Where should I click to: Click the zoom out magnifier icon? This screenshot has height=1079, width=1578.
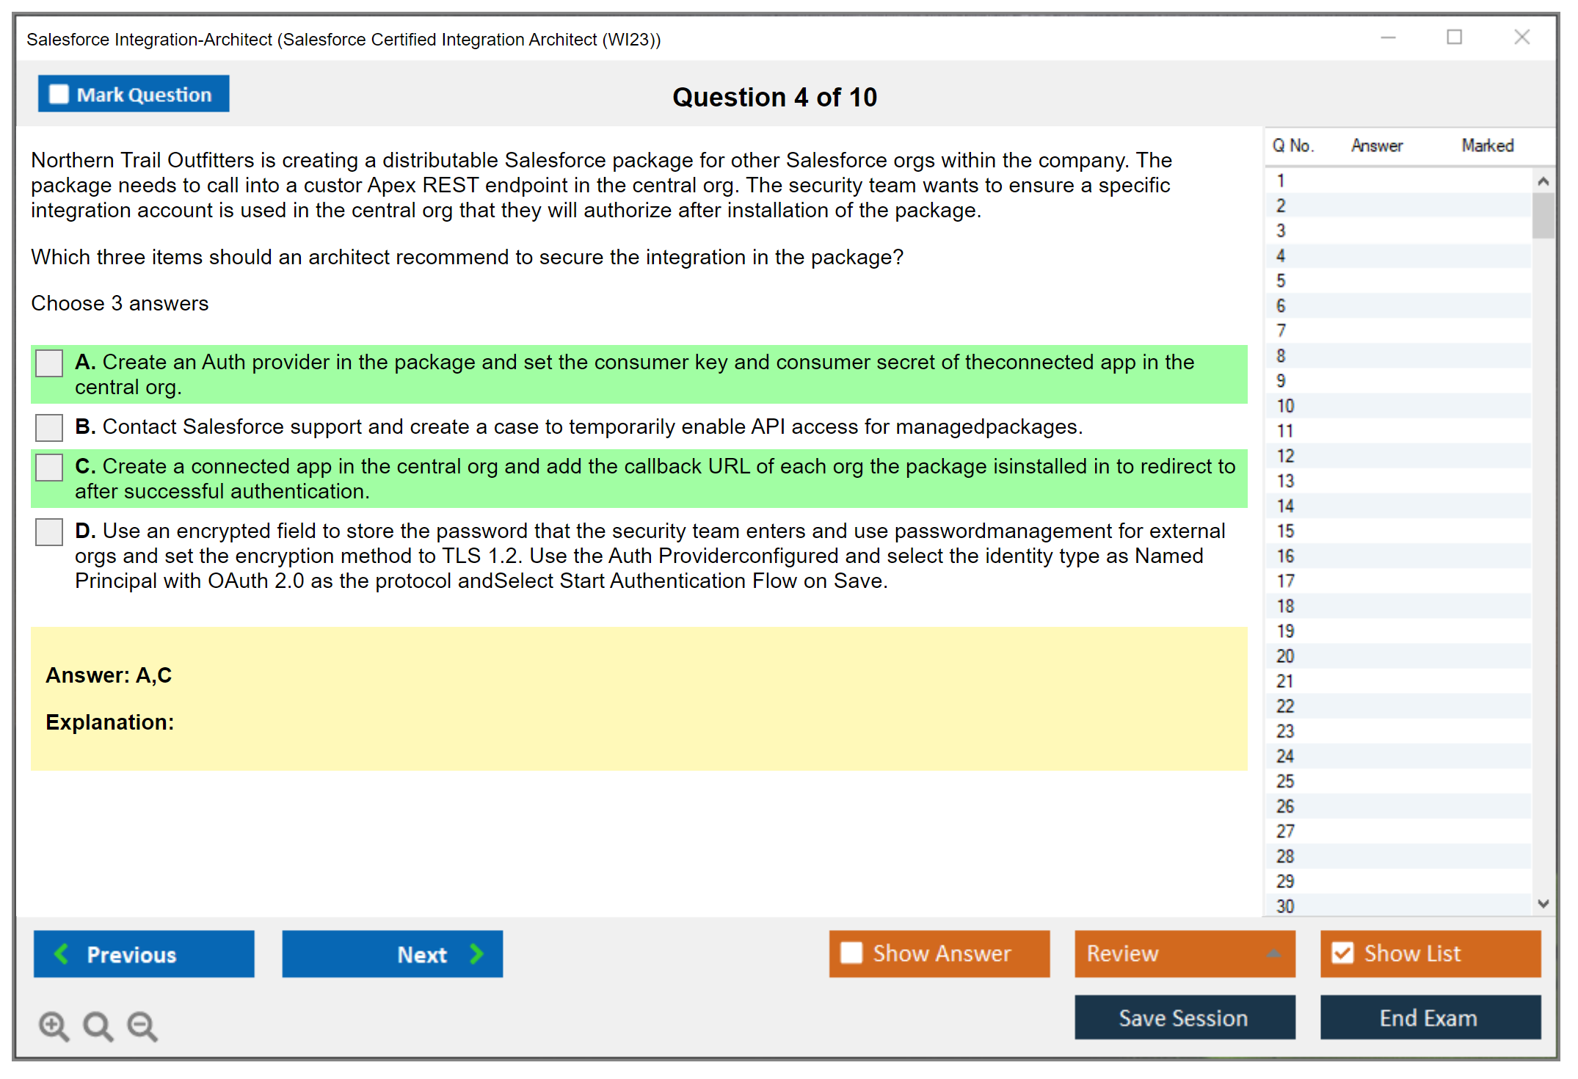coord(142,1025)
